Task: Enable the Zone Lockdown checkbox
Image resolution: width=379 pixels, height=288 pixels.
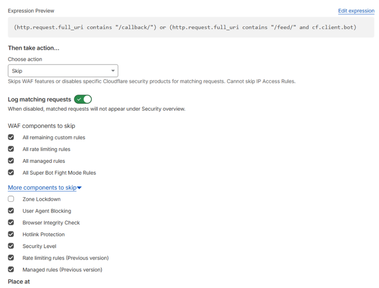Action: click(11, 199)
